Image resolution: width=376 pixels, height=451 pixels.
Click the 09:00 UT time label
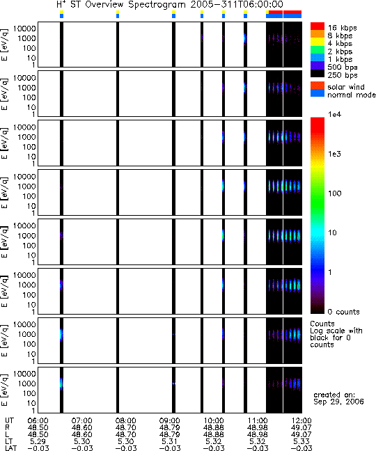[170, 421]
